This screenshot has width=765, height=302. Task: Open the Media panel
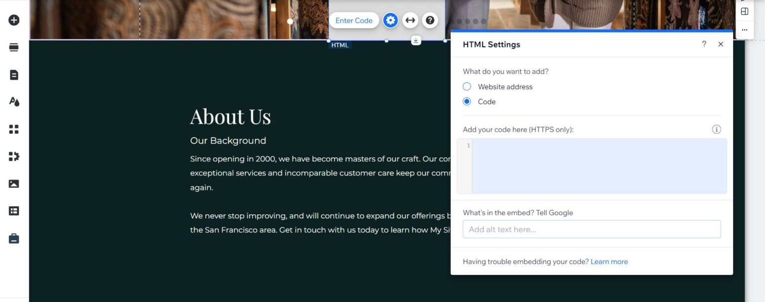pos(13,183)
